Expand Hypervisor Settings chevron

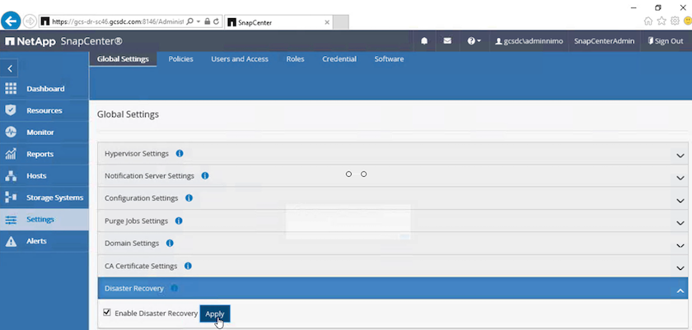pyautogui.click(x=680, y=156)
